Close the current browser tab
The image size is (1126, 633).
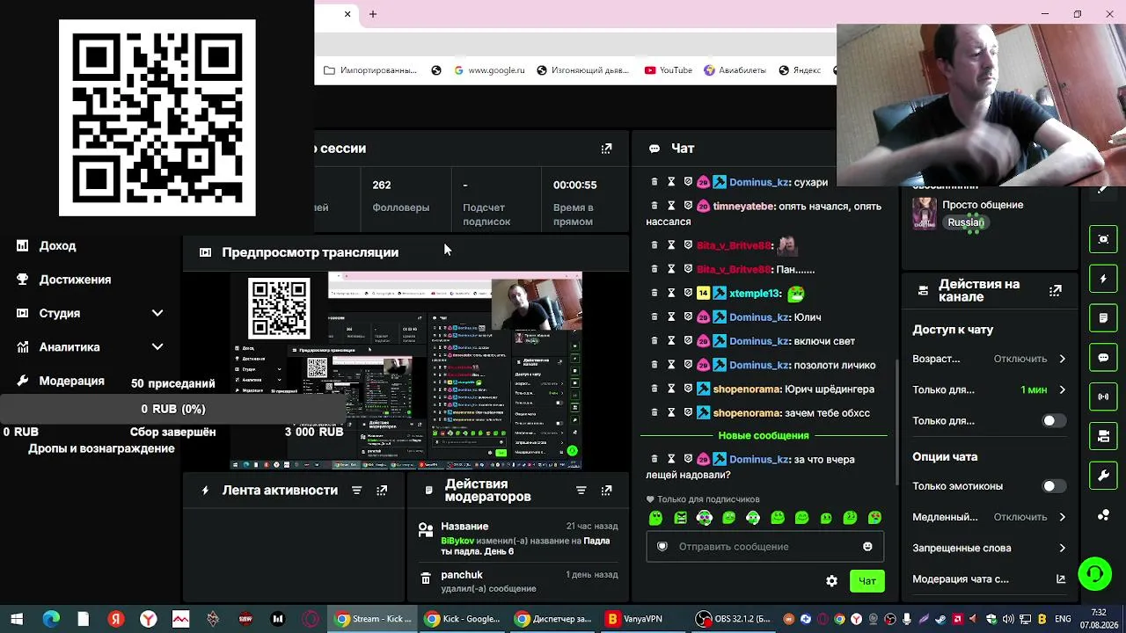coord(347,14)
